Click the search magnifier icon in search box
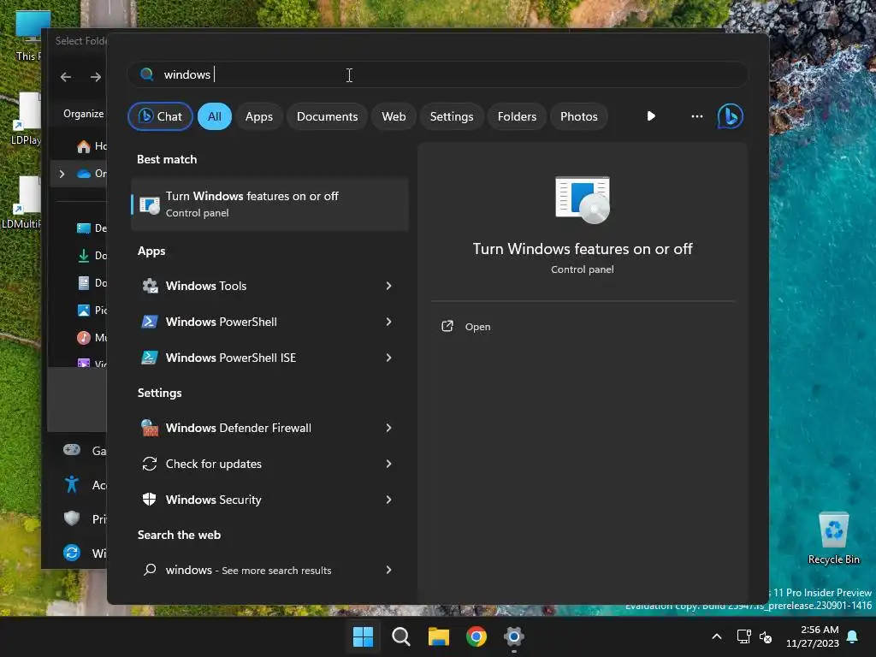This screenshot has height=657, width=876. pyautogui.click(x=147, y=74)
